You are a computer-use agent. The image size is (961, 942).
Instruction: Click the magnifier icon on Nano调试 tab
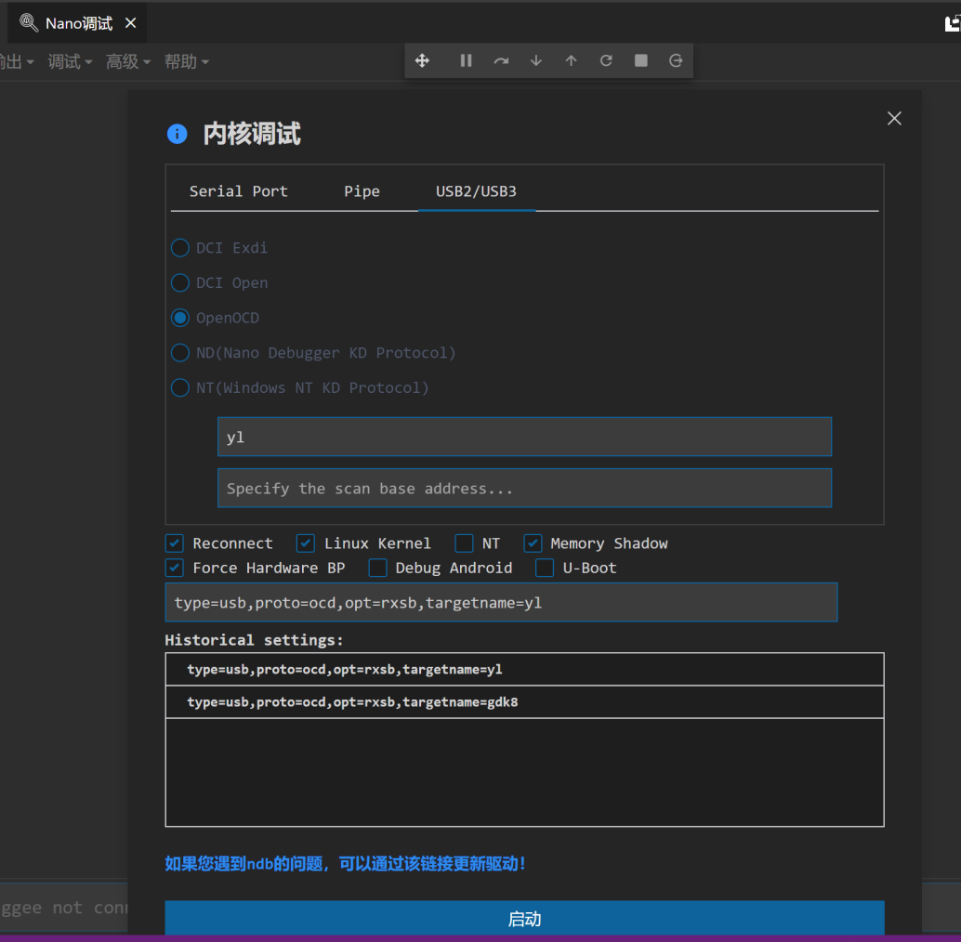tap(29, 22)
